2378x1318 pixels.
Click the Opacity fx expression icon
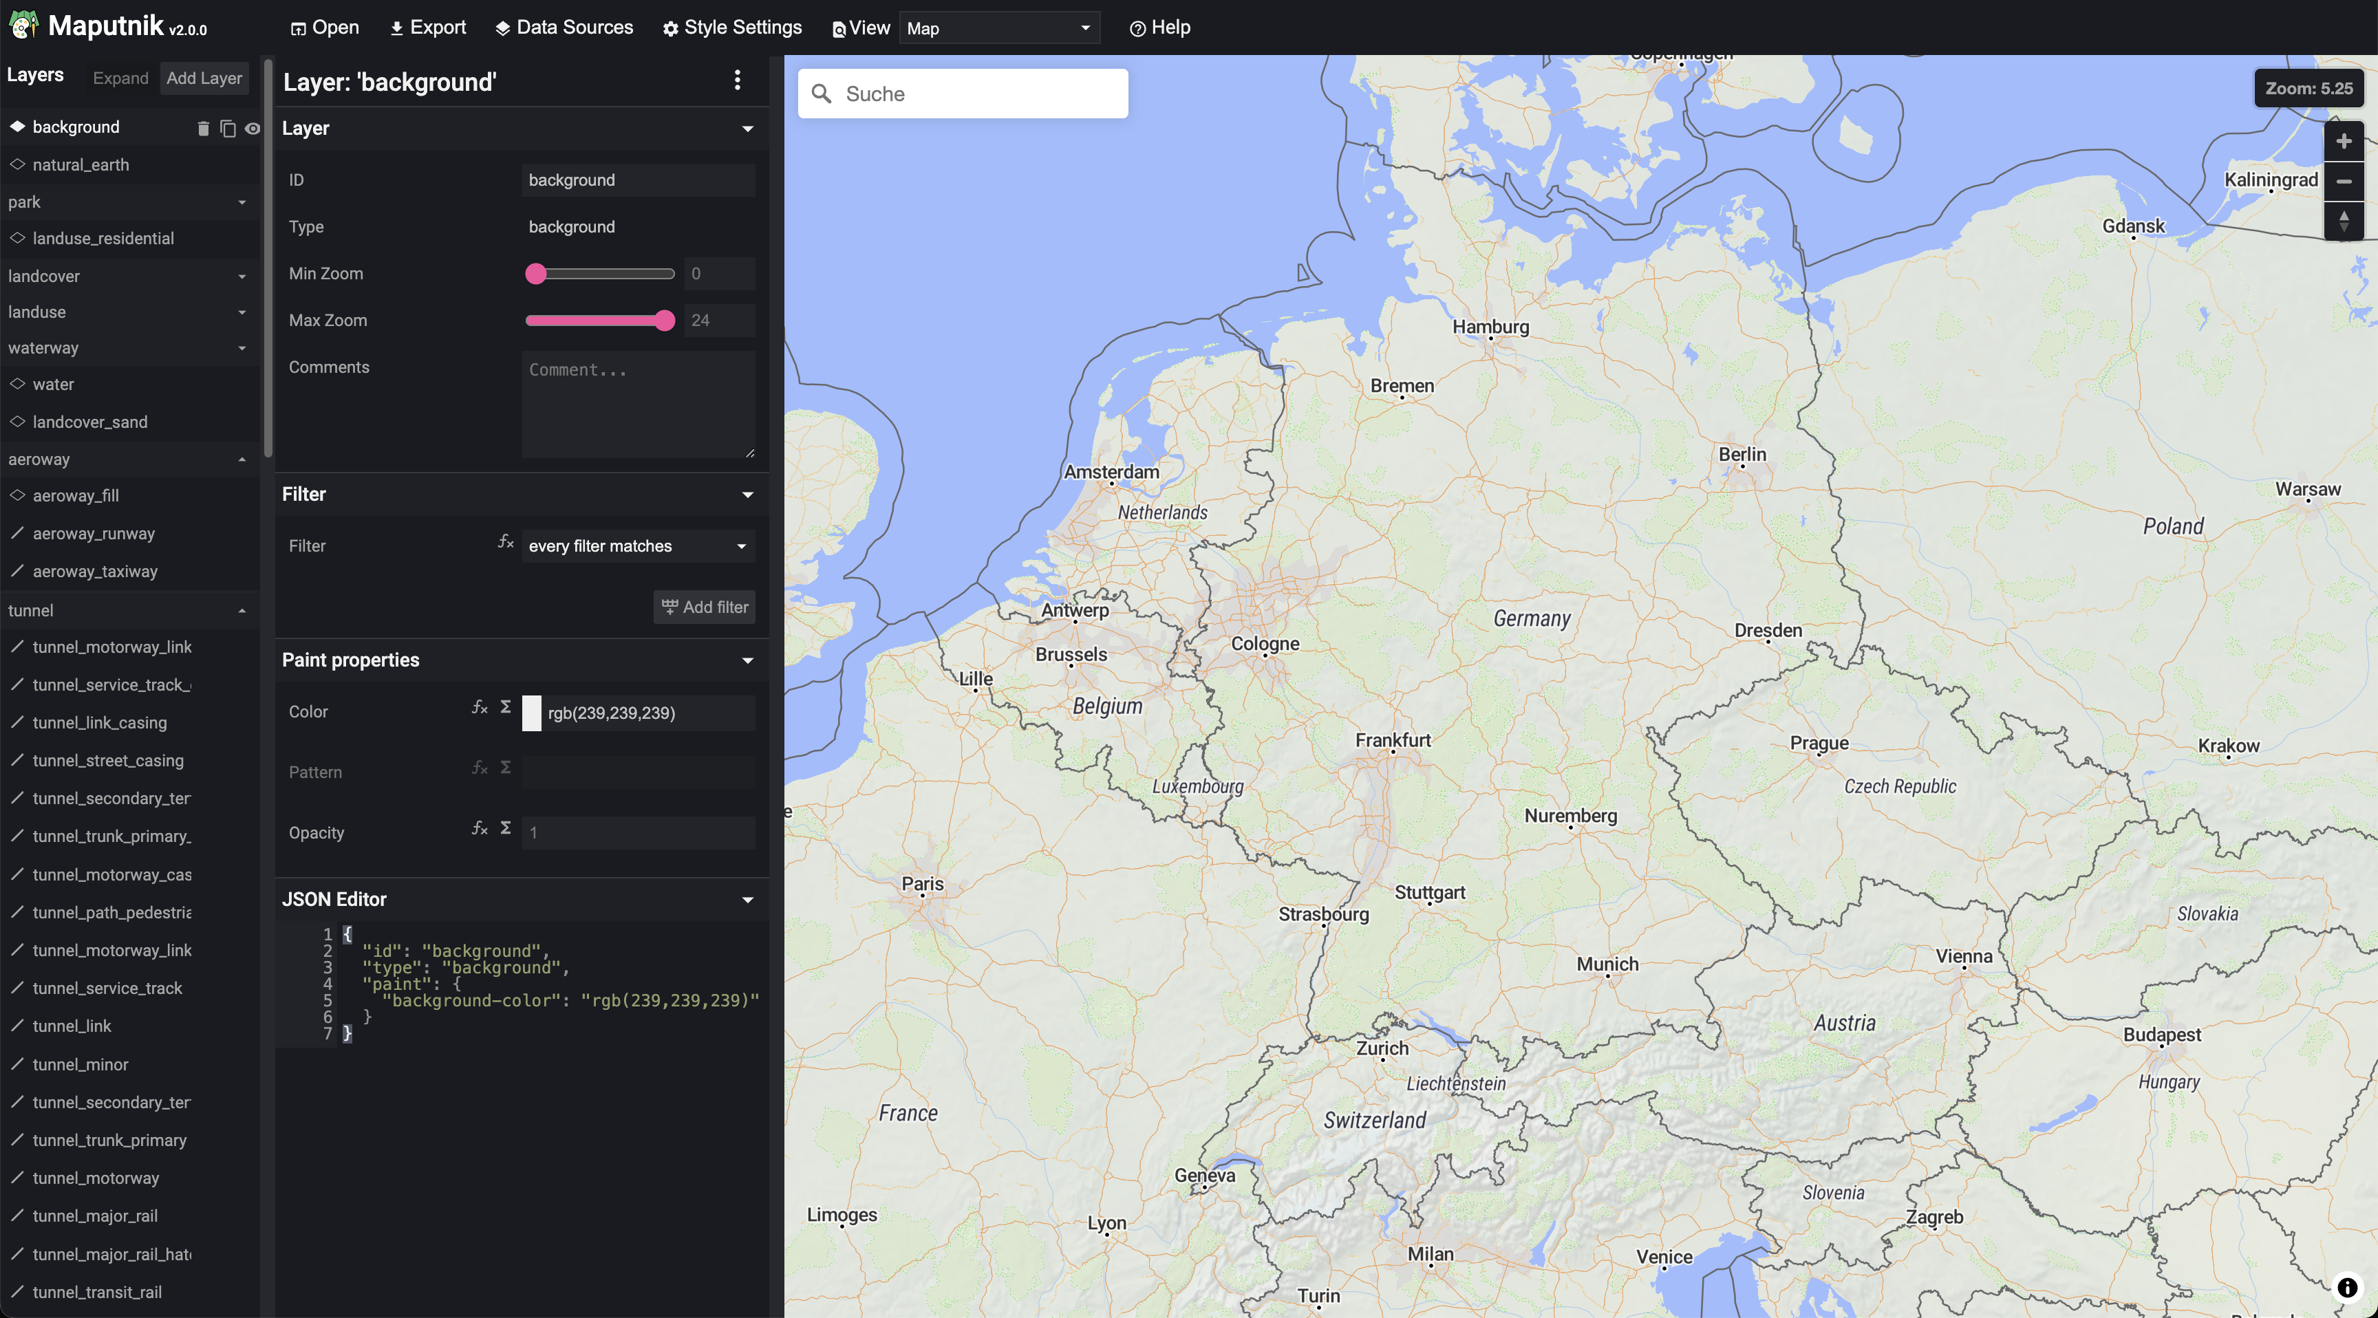pyautogui.click(x=480, y=829)
